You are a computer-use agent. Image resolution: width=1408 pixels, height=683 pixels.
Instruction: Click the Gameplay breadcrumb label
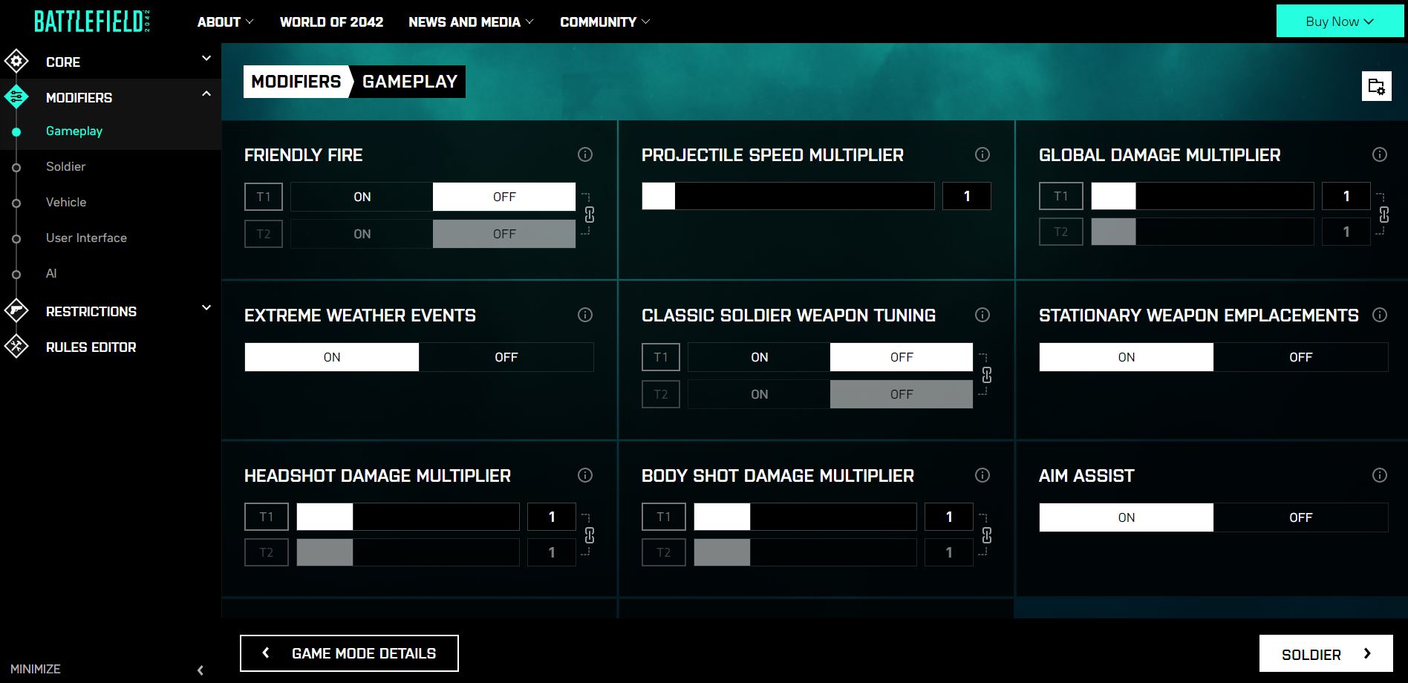pos(410,82)
